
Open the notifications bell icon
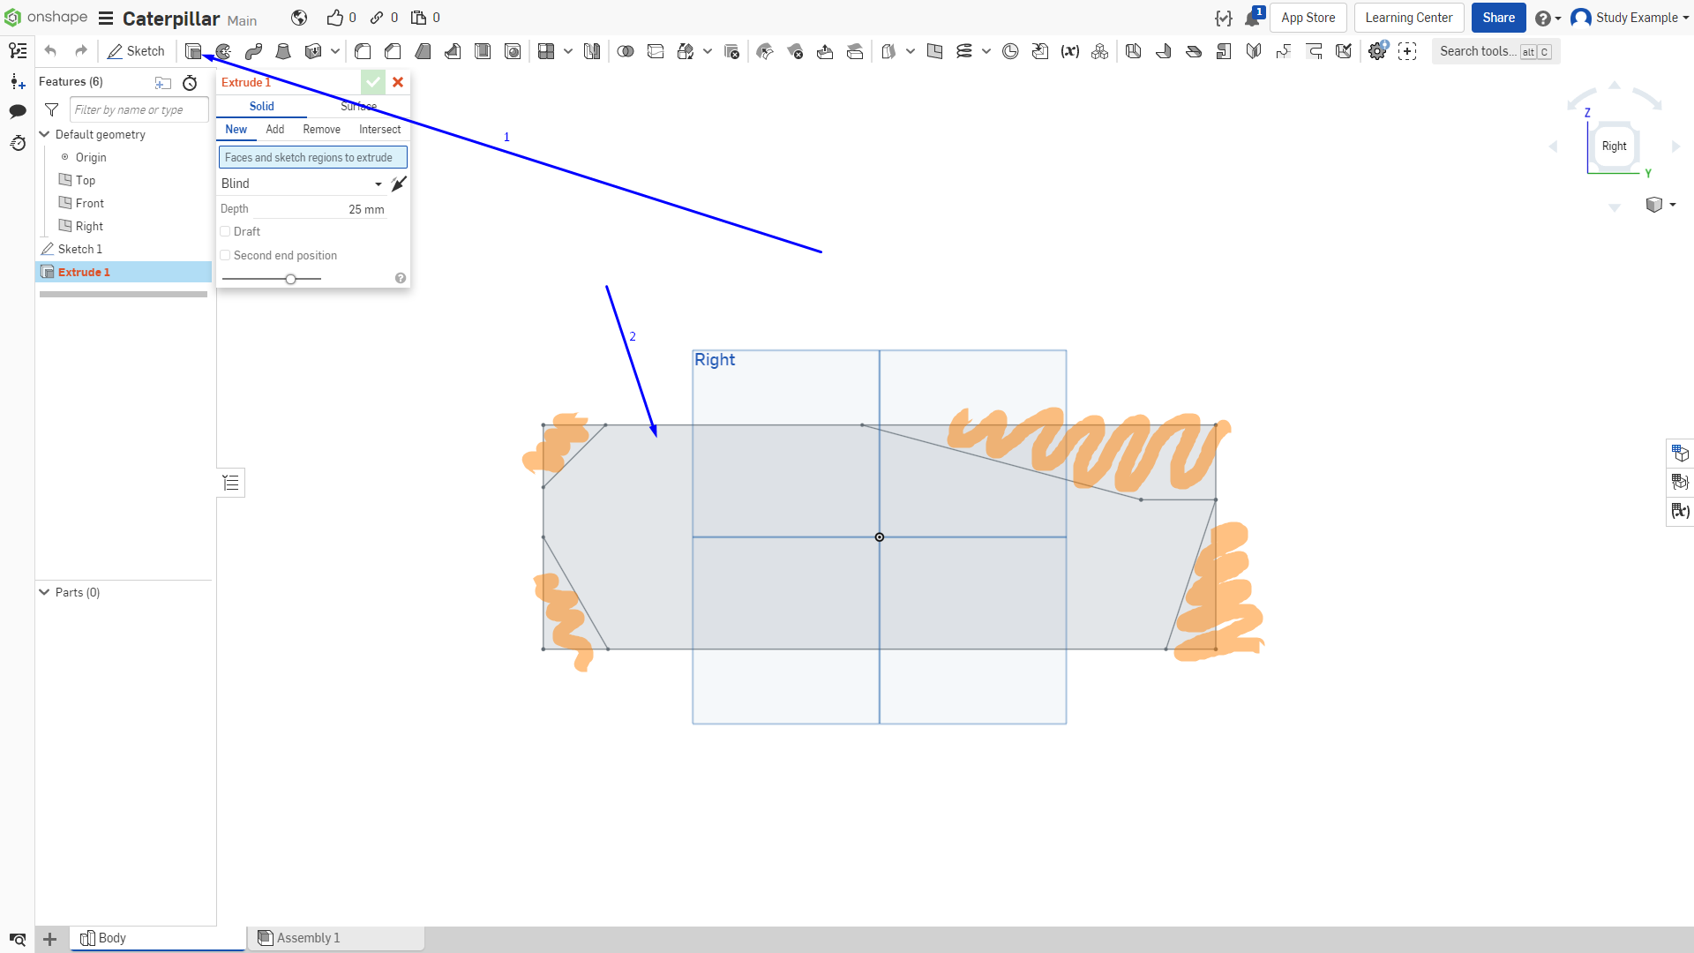tap(1252, 18)
